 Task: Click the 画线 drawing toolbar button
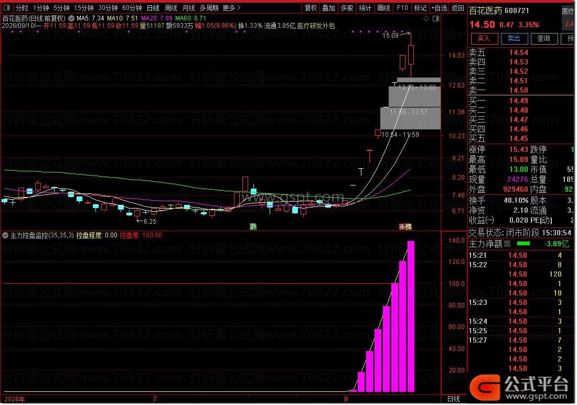click(x=383, y=8)
